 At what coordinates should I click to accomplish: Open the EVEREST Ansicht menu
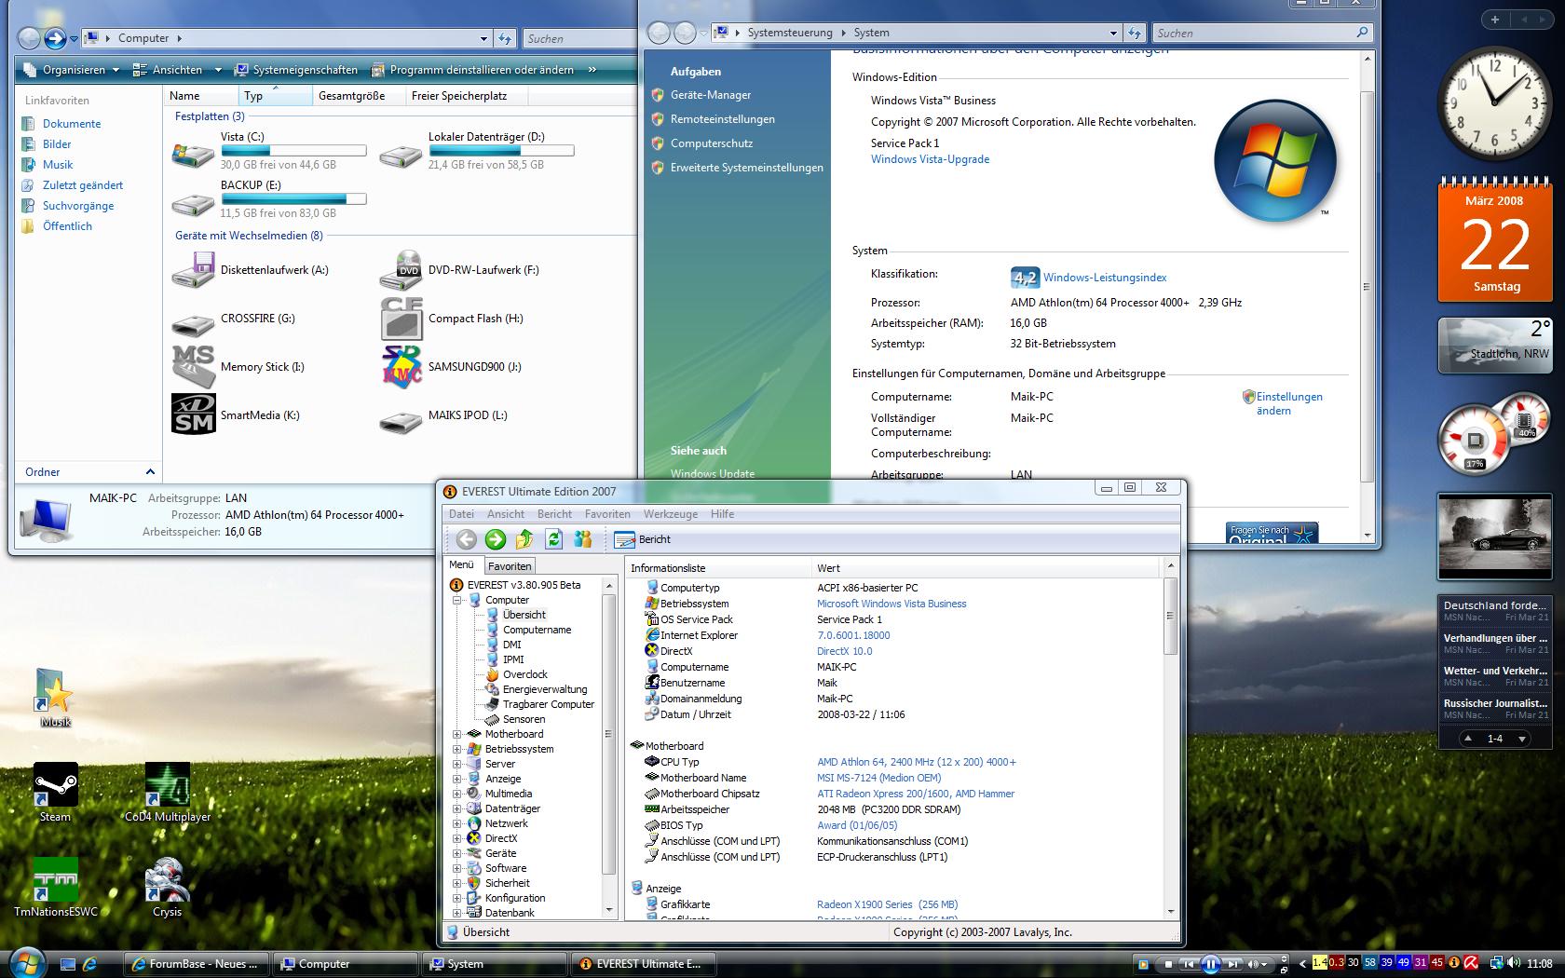click(506, 514)
